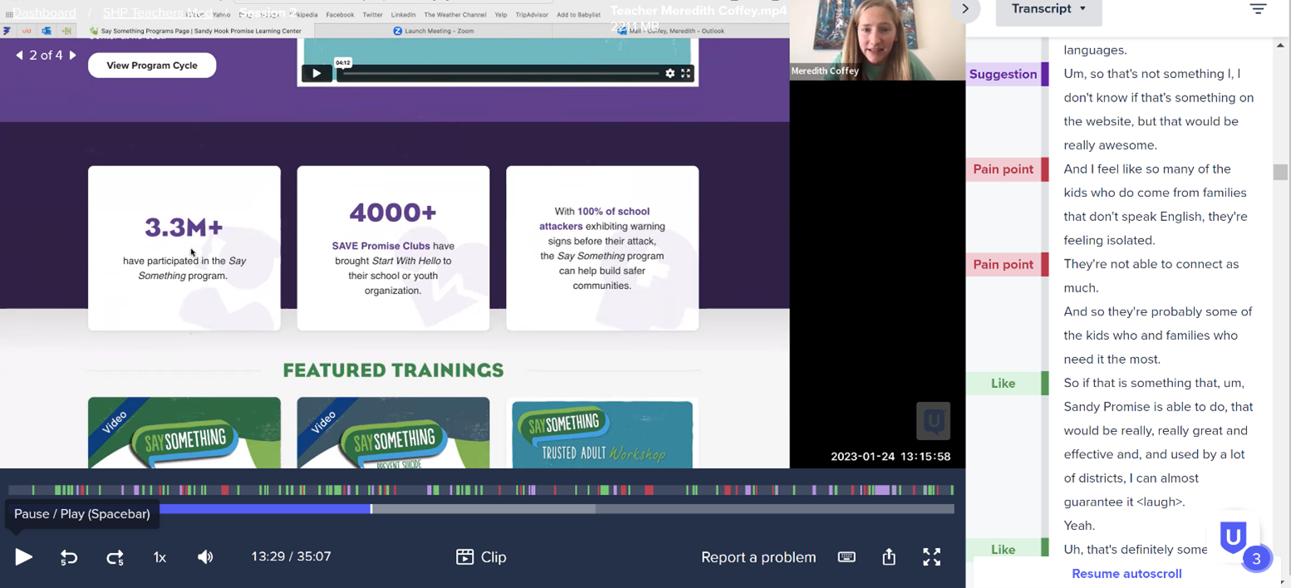Screen dimensions: 1291x588
Task: Click Report a problem
Action: click(758, 557)
